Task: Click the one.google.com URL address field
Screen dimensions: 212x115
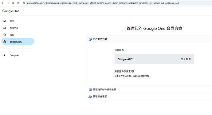Action: click(103, 3)
